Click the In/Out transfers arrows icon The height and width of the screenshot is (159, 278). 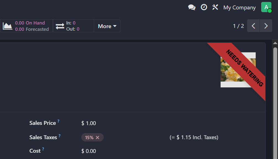click(x=60, y=26)
